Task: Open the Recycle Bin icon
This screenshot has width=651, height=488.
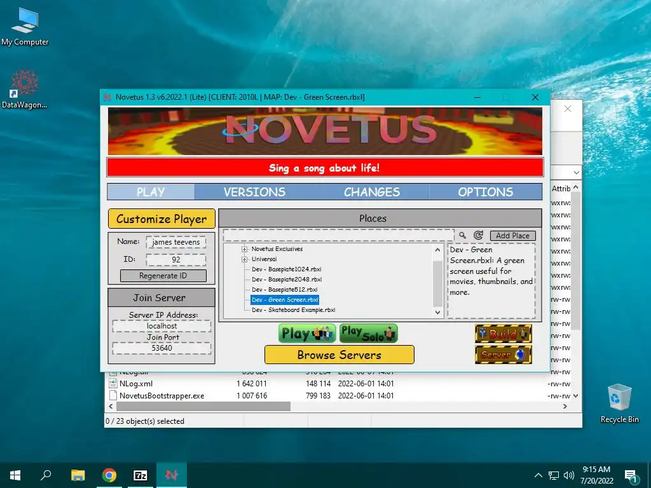Action: tap(619, 403)
